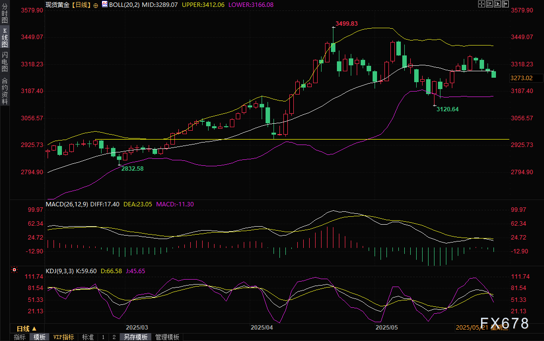Image resolution: width=544 pixels, height=341 pixels.
Task: Open the VIP指标 tab
Action: (x=63, y=337)
